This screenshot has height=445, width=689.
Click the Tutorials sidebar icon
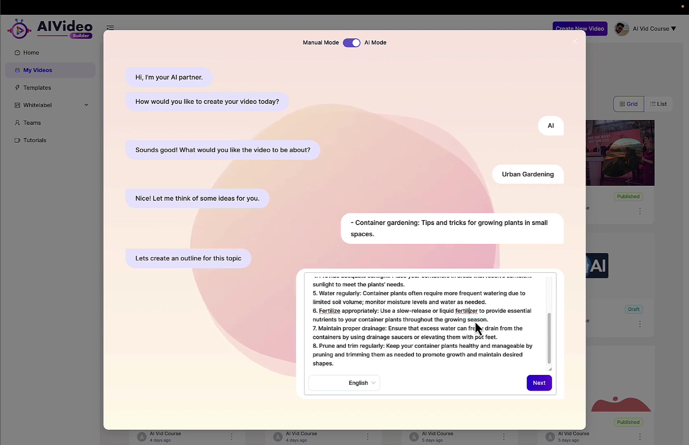17,140
